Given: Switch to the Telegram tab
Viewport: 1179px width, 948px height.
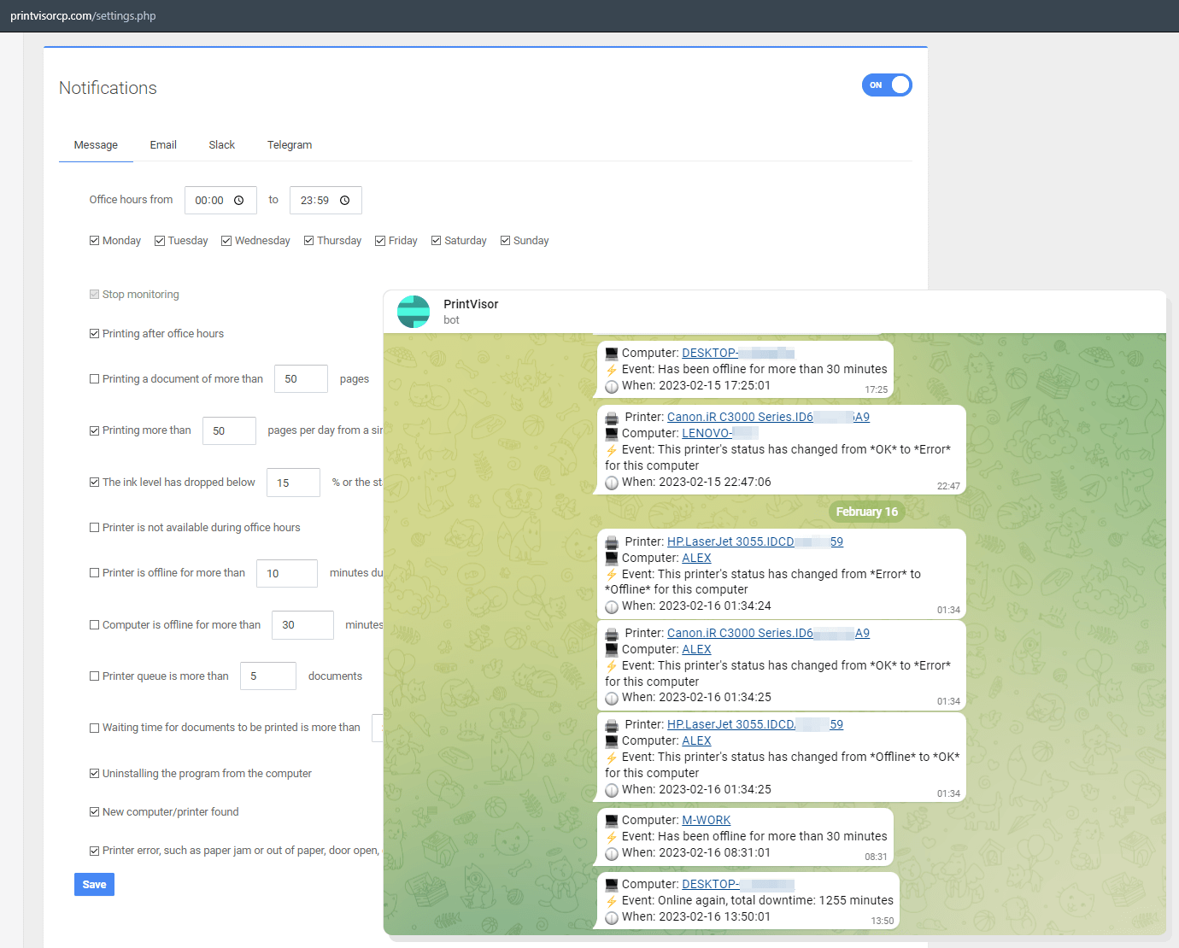Looking at the screenshot, I should [x=290, y=145].
